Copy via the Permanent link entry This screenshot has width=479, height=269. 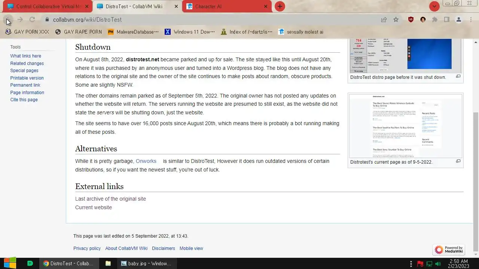click(x=25, y=85)
